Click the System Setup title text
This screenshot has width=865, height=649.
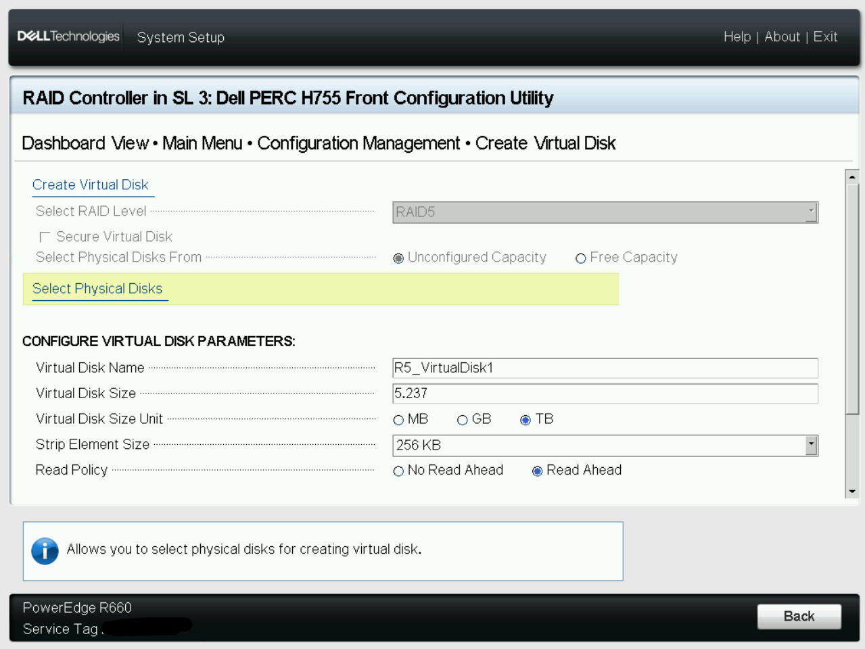tap(181, 37)
